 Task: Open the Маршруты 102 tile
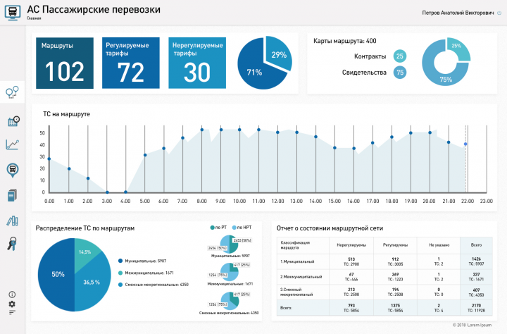[x=65, y=63]
